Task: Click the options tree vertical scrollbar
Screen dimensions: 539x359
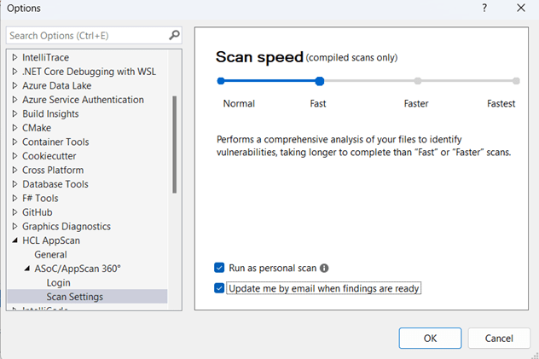Action: 175,144
